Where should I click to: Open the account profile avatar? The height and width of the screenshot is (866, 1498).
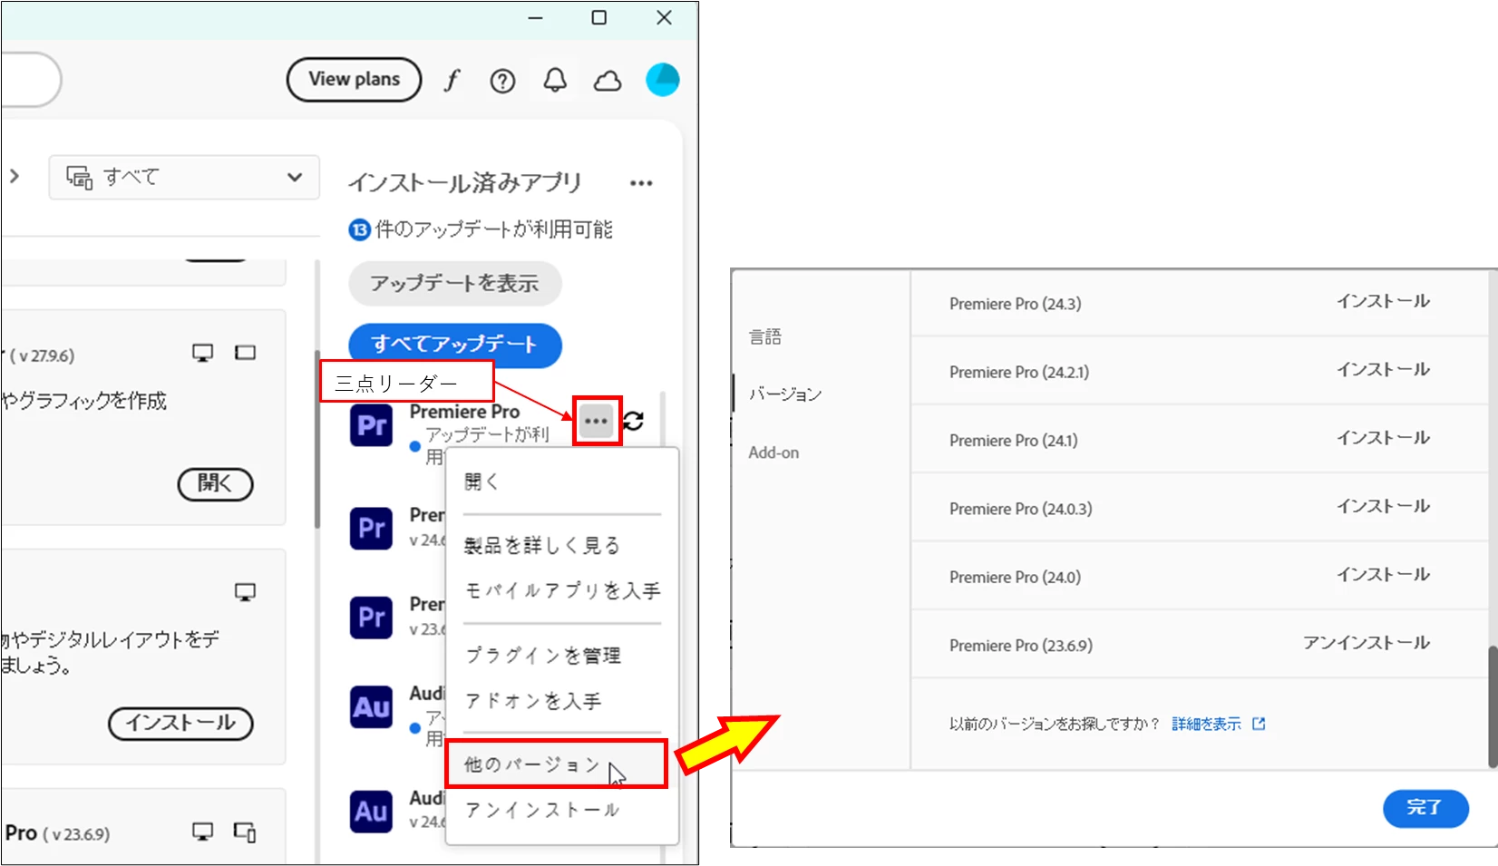coord(663,80)
